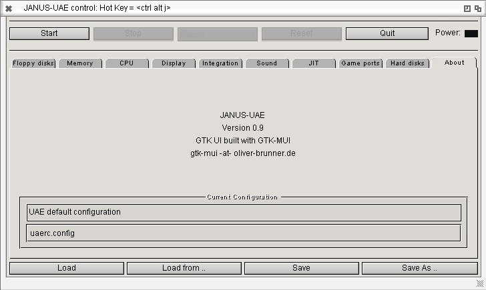
Task: Open the Hard disks tab
Action: (x=407, y=63)
